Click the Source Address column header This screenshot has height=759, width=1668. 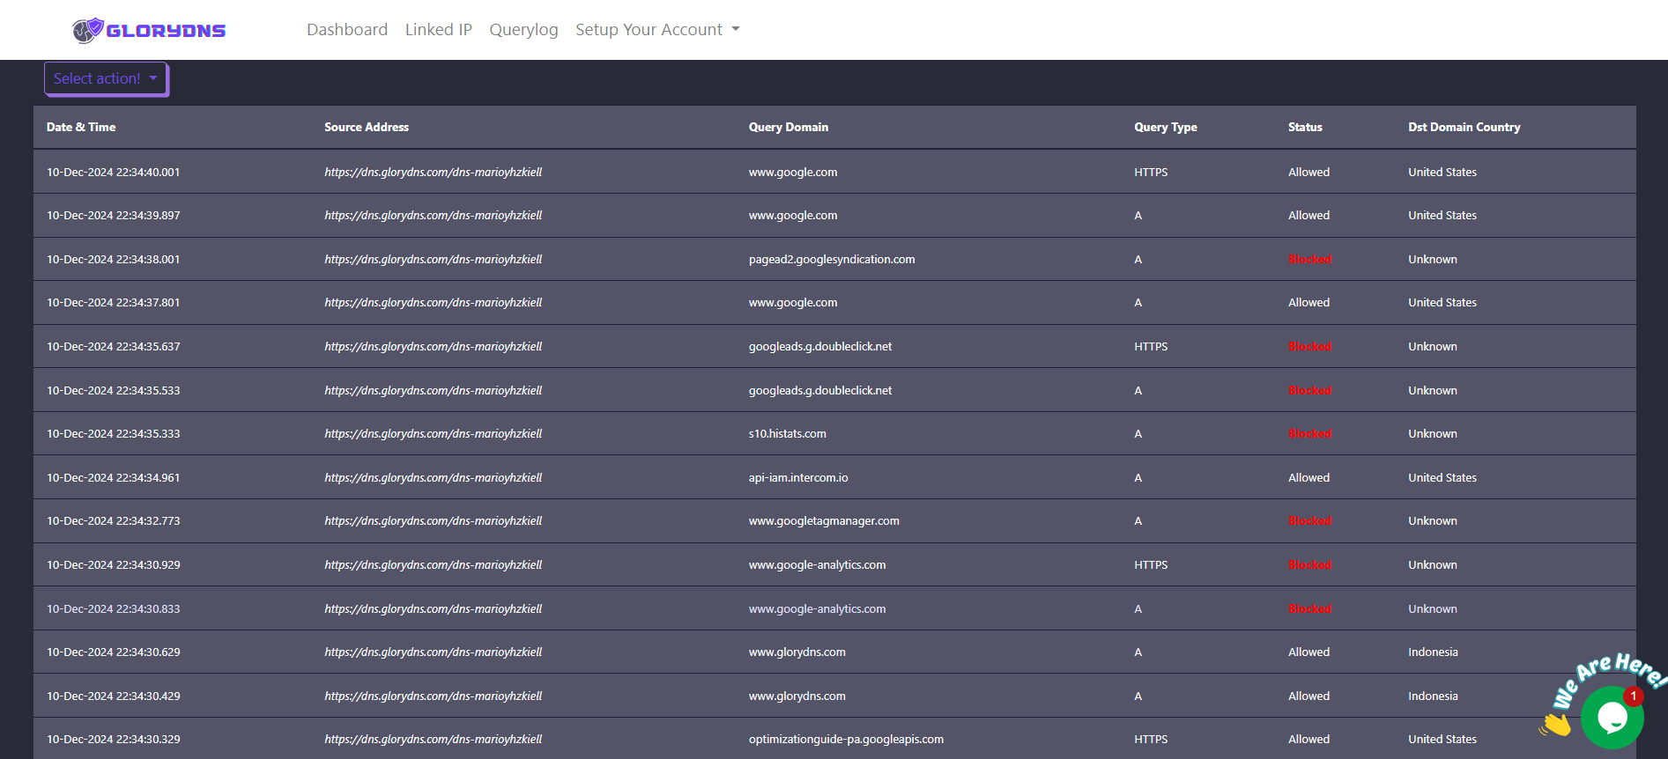coord(367,127)
